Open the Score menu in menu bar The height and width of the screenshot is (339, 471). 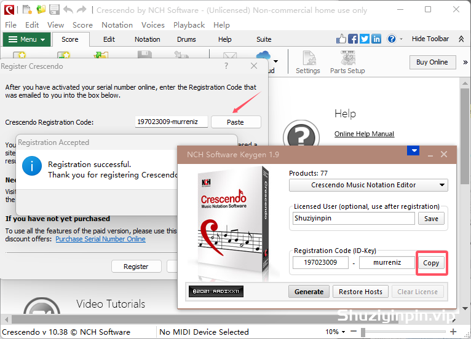coord(82,25)
